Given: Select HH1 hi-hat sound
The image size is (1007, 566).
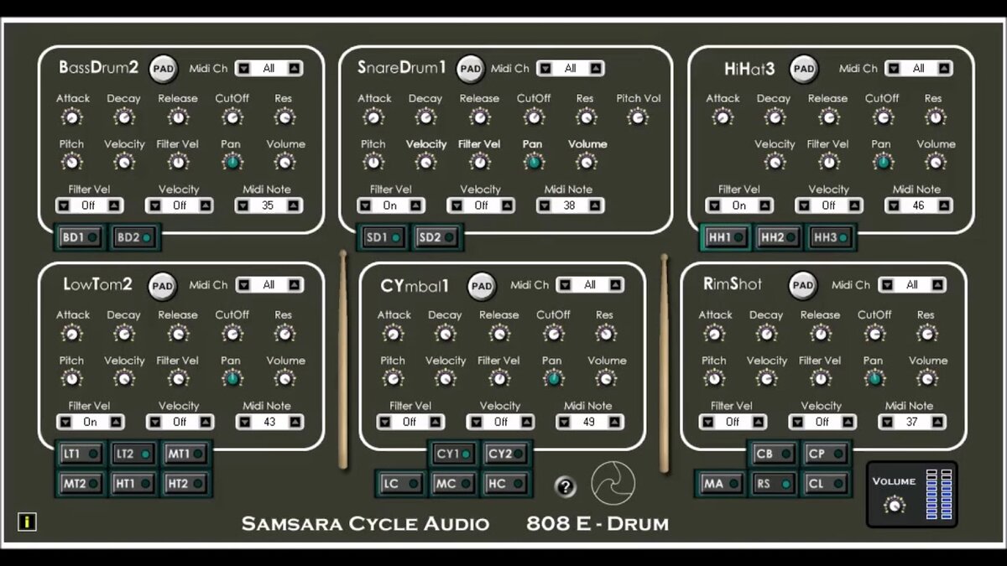Looking at the screenshot, I should [726, 238].
